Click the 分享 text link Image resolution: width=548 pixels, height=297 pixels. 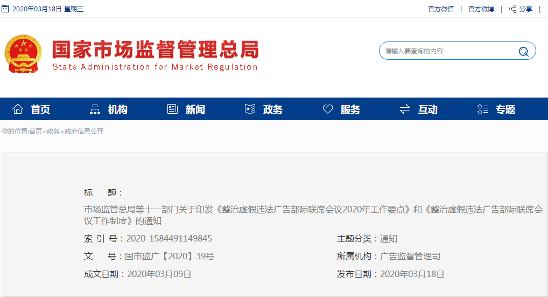[526, 9]
